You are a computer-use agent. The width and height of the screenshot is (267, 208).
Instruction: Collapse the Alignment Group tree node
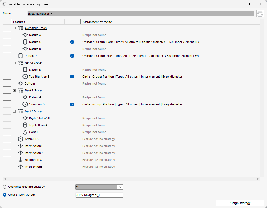point(14,28)
